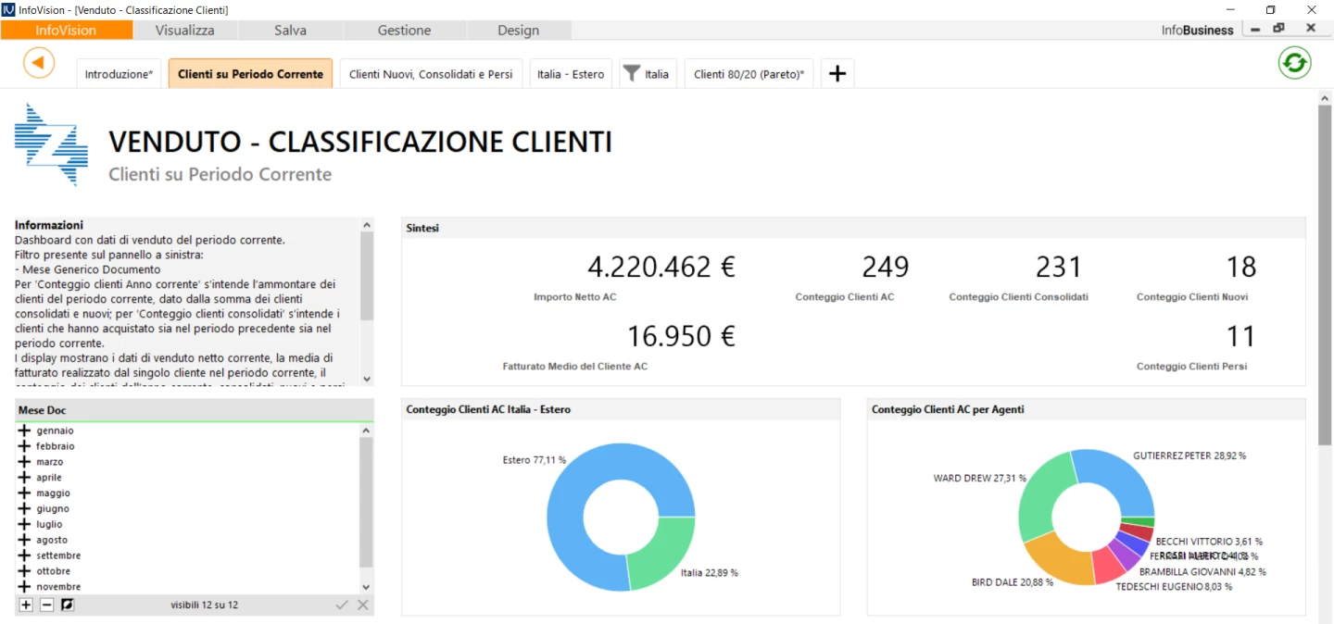Click the 11 Clienti Persi value
The image size is (1334, 624).
(1241, 336)
